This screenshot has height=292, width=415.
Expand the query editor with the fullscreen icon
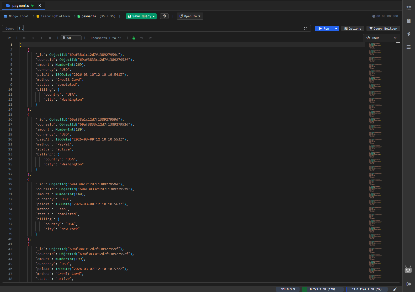(x=305, y=28)
